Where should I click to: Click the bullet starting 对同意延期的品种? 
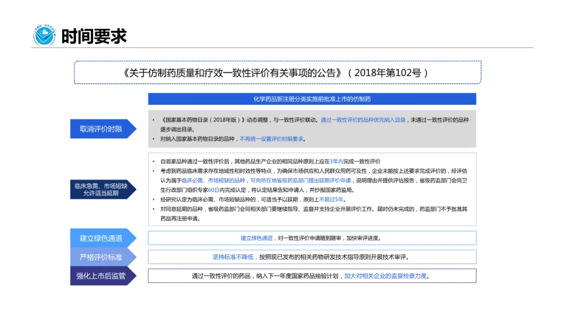click(314, 214)
